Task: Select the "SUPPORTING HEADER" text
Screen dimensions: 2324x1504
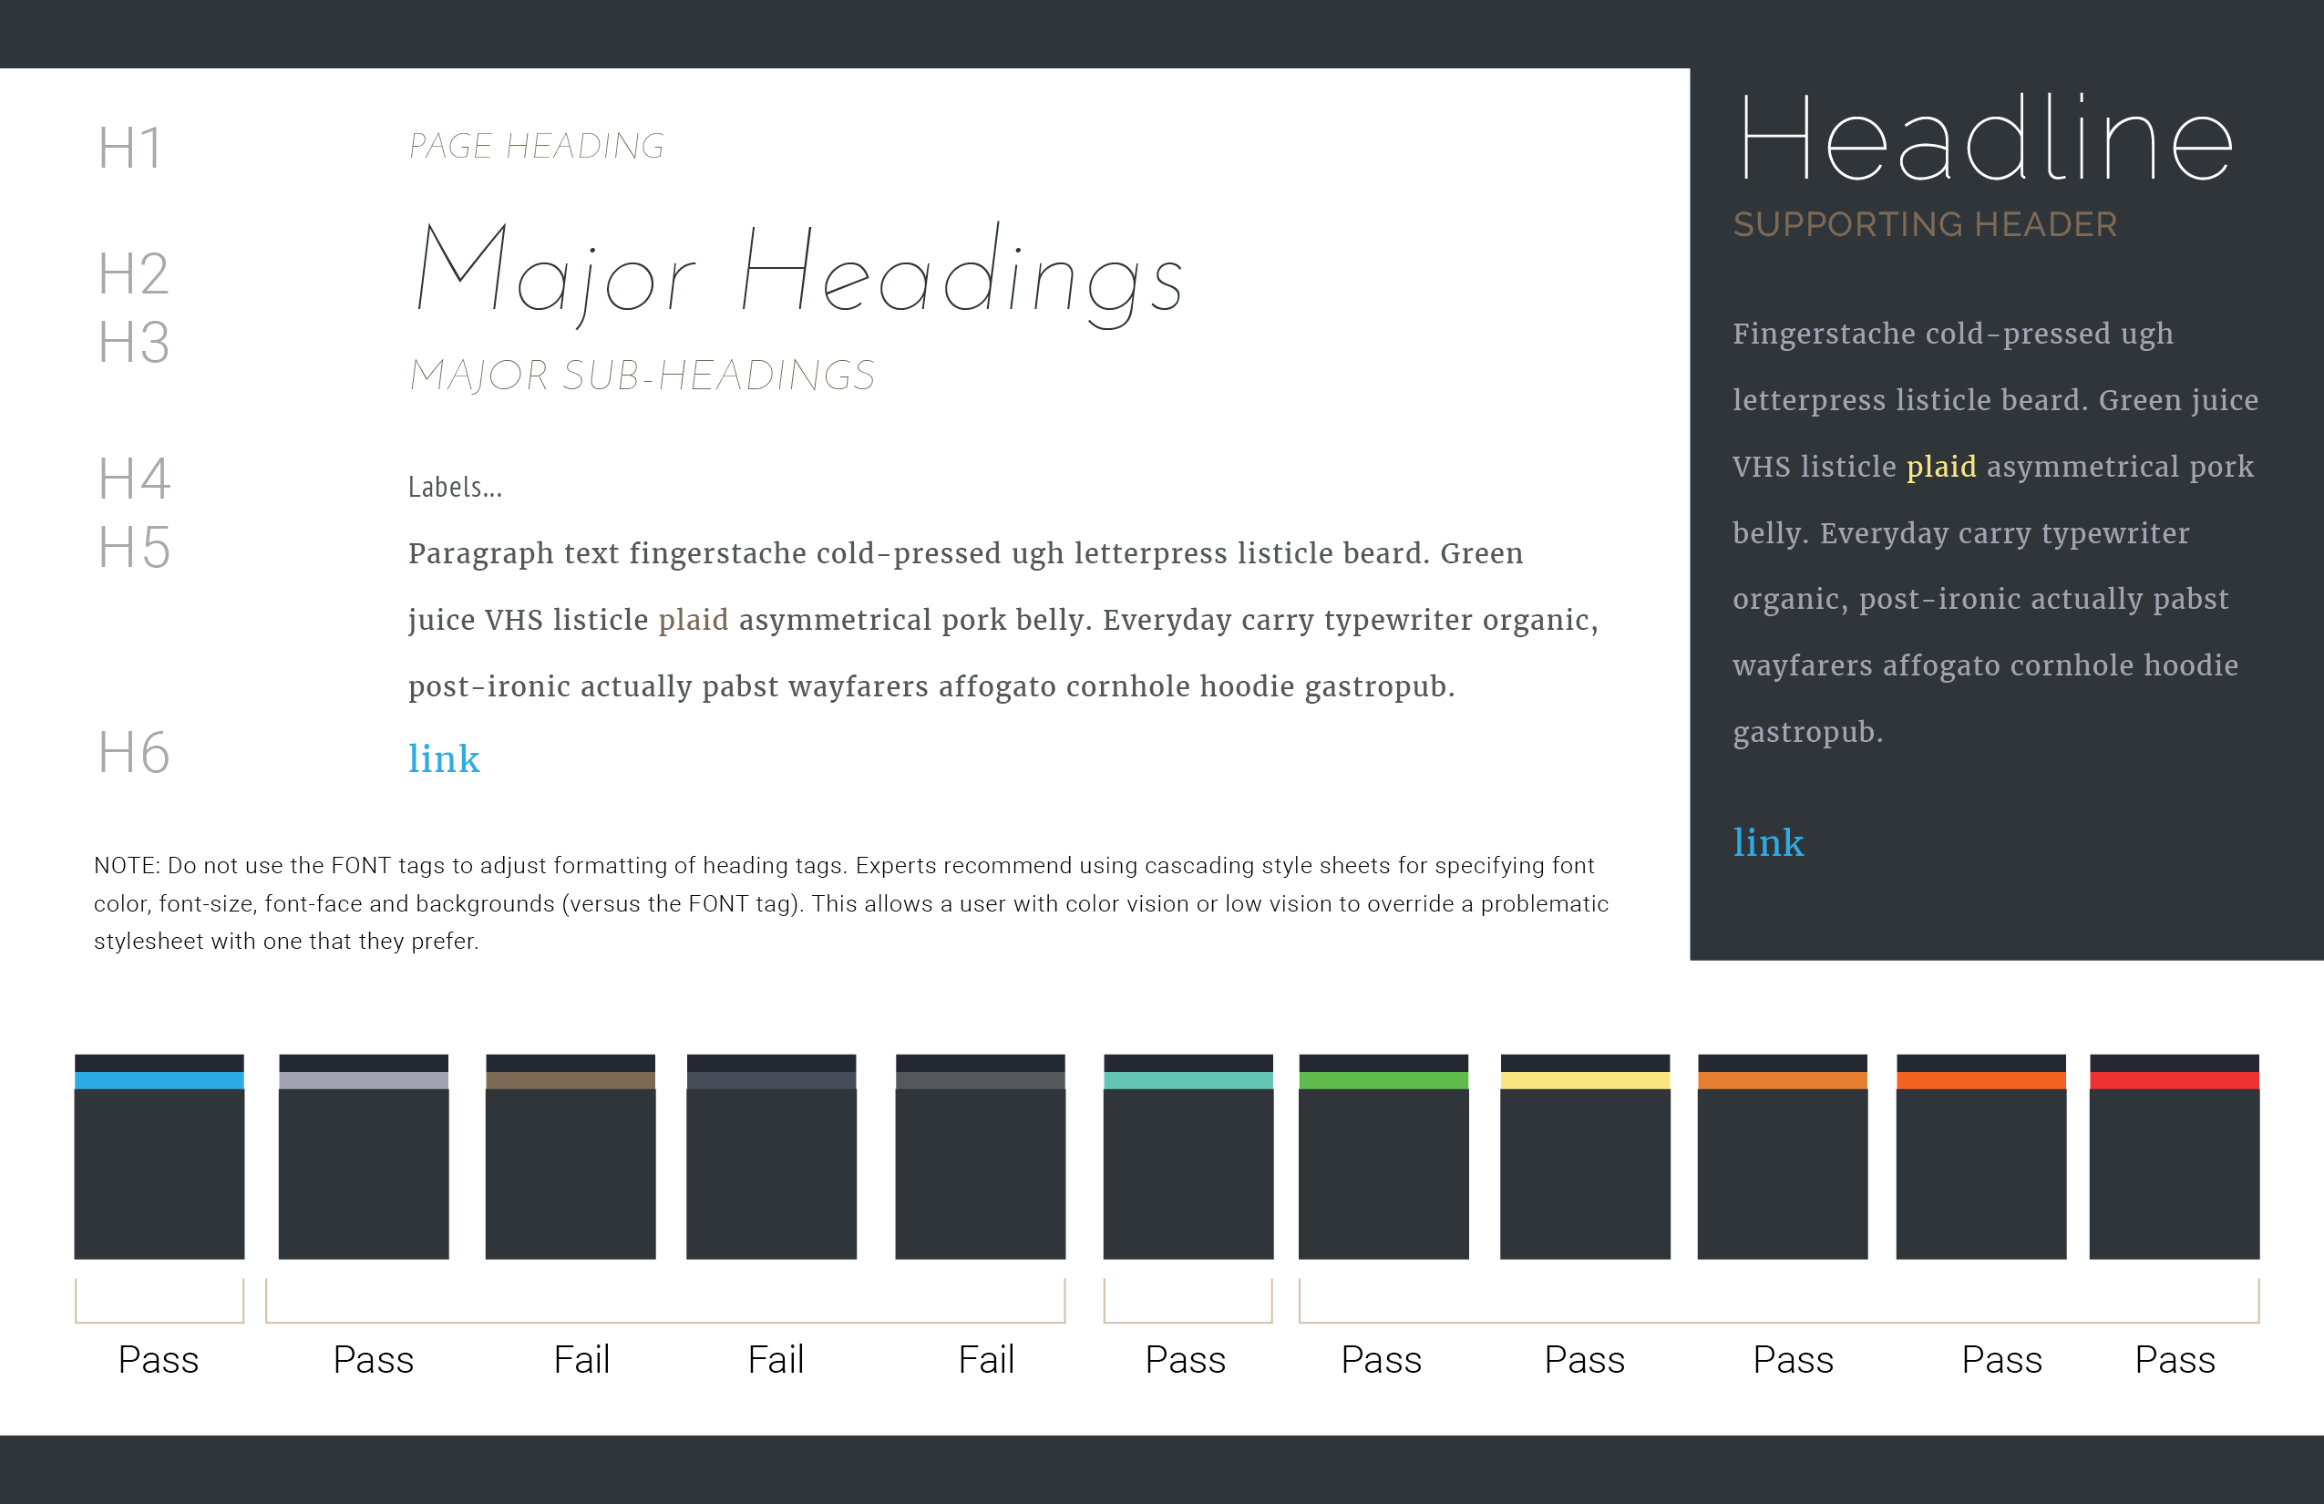Action: [x=1925, y=224]
